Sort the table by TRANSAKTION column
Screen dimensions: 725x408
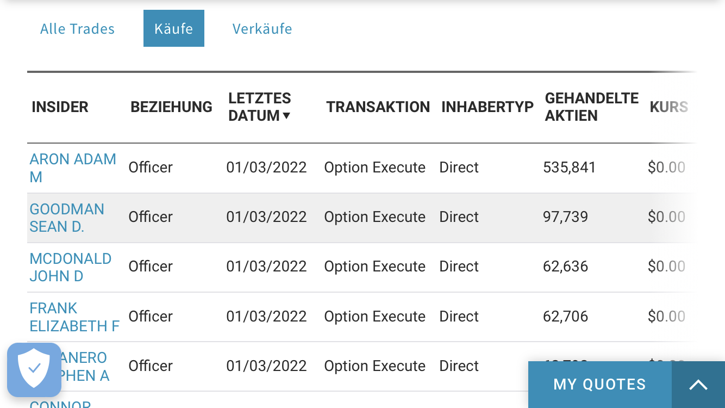click(378, 107)
